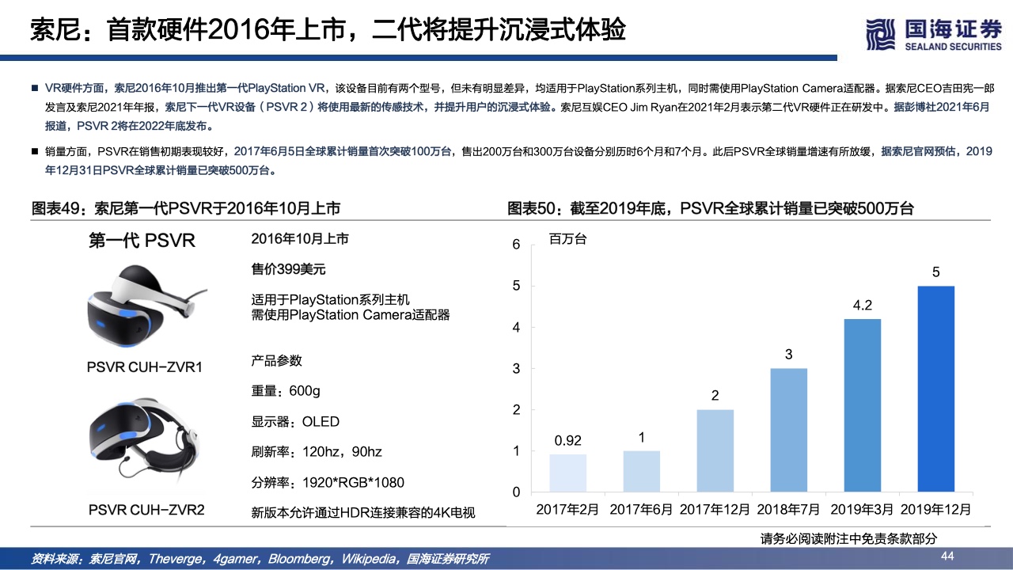Screen dimensions: 1013x570
Task: Select the price text '售价399美元'
Action: tap(288, 269)
